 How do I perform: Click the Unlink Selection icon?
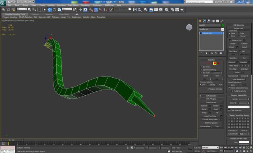(8, 10)
